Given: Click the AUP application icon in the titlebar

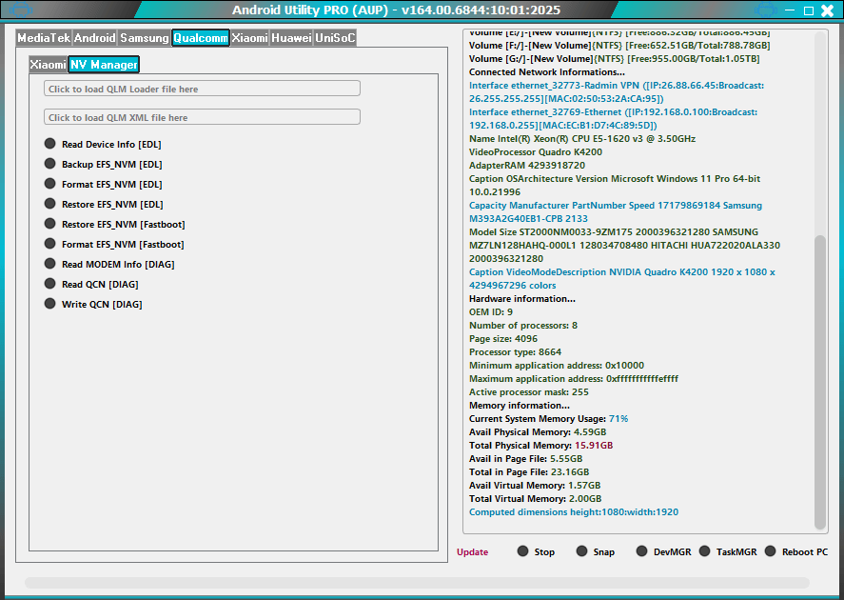Looking at the screenshot, I should click(x=18, y=10).
